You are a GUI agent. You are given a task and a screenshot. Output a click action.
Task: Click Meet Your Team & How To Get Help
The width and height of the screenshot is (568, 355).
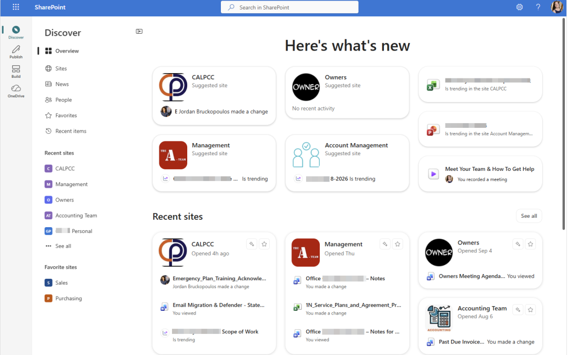(x=490, y=169)
